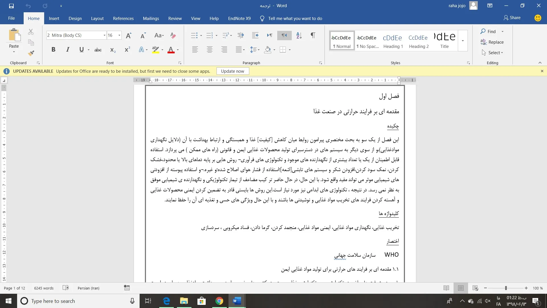
Task: Apply Heading 1 style
Action: click(x=393, y=41)
